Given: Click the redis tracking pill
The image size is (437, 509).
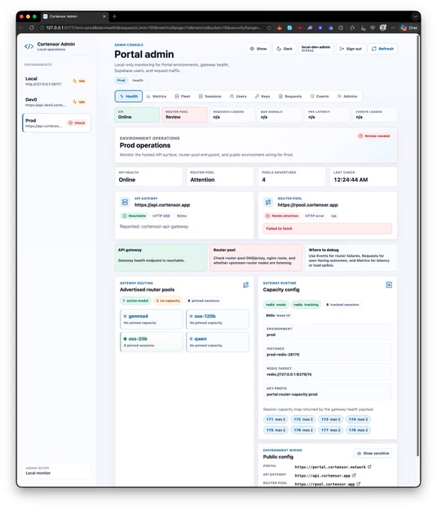Looking at the screenshot, I should pos(306,305).
